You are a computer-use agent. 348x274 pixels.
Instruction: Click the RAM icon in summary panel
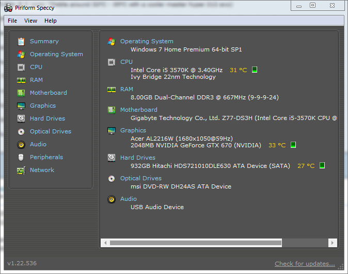pyautogui.click(x=112, y=90)
